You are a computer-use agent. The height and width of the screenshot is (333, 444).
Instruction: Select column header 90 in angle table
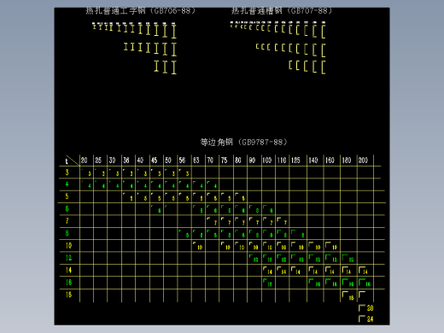[x=252, y=161]
